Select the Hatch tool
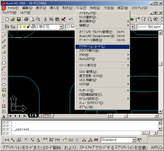 [4, 106]
